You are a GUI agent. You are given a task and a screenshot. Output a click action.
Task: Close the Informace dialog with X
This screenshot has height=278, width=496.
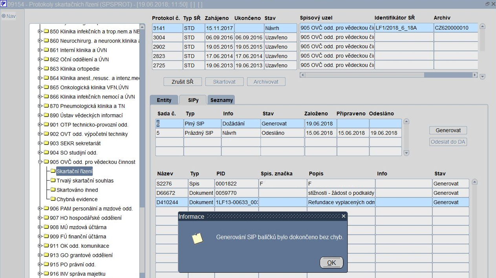click(344, 216)
